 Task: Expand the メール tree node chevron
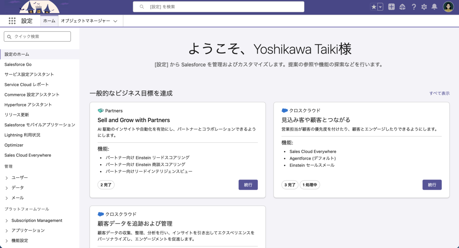click(7, 198)
